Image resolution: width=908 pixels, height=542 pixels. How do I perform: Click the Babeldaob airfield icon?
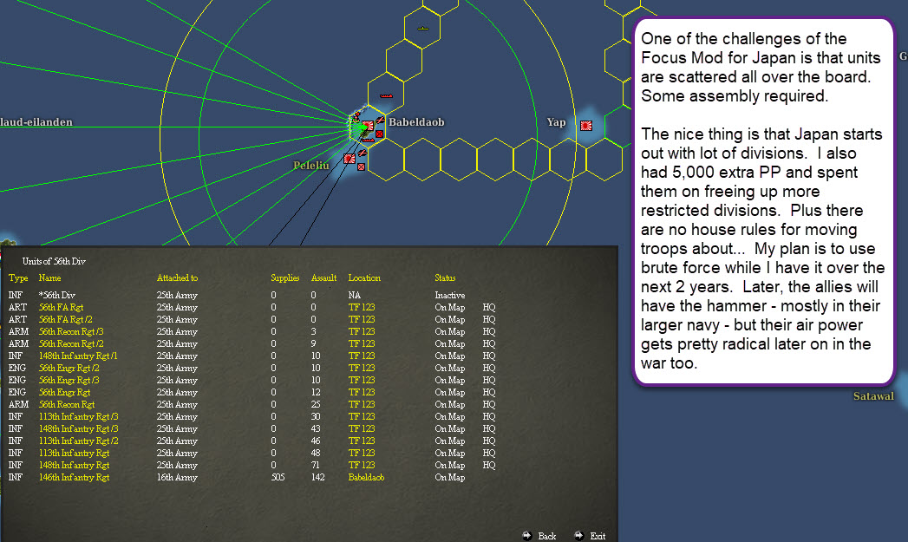pyautogui.click(x=381, y=120)
